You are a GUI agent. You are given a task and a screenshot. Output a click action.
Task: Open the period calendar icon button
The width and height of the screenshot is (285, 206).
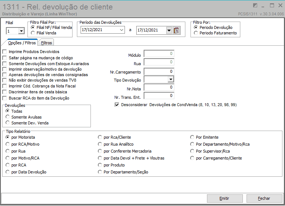[x=176, y=30]
